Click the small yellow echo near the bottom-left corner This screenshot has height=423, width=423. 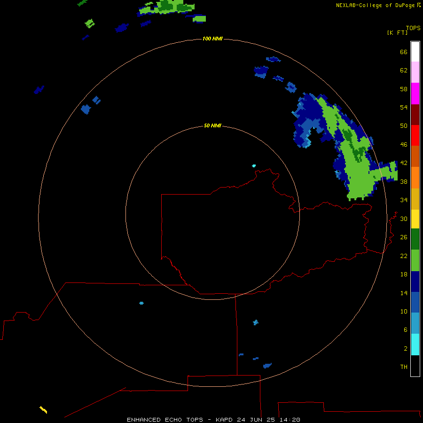43,409
